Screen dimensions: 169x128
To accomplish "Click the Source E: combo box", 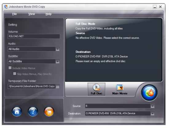I will tap(120, 106).
